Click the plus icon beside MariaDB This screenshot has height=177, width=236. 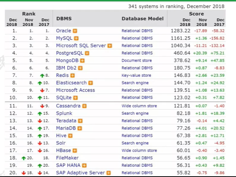coord(80,128)
